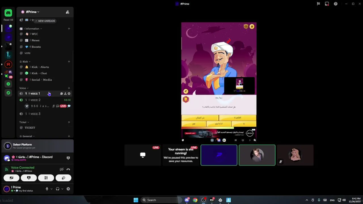Click the Windows Start button
The height and width of the screenshot is (204, 363).
tap(136, 200)
